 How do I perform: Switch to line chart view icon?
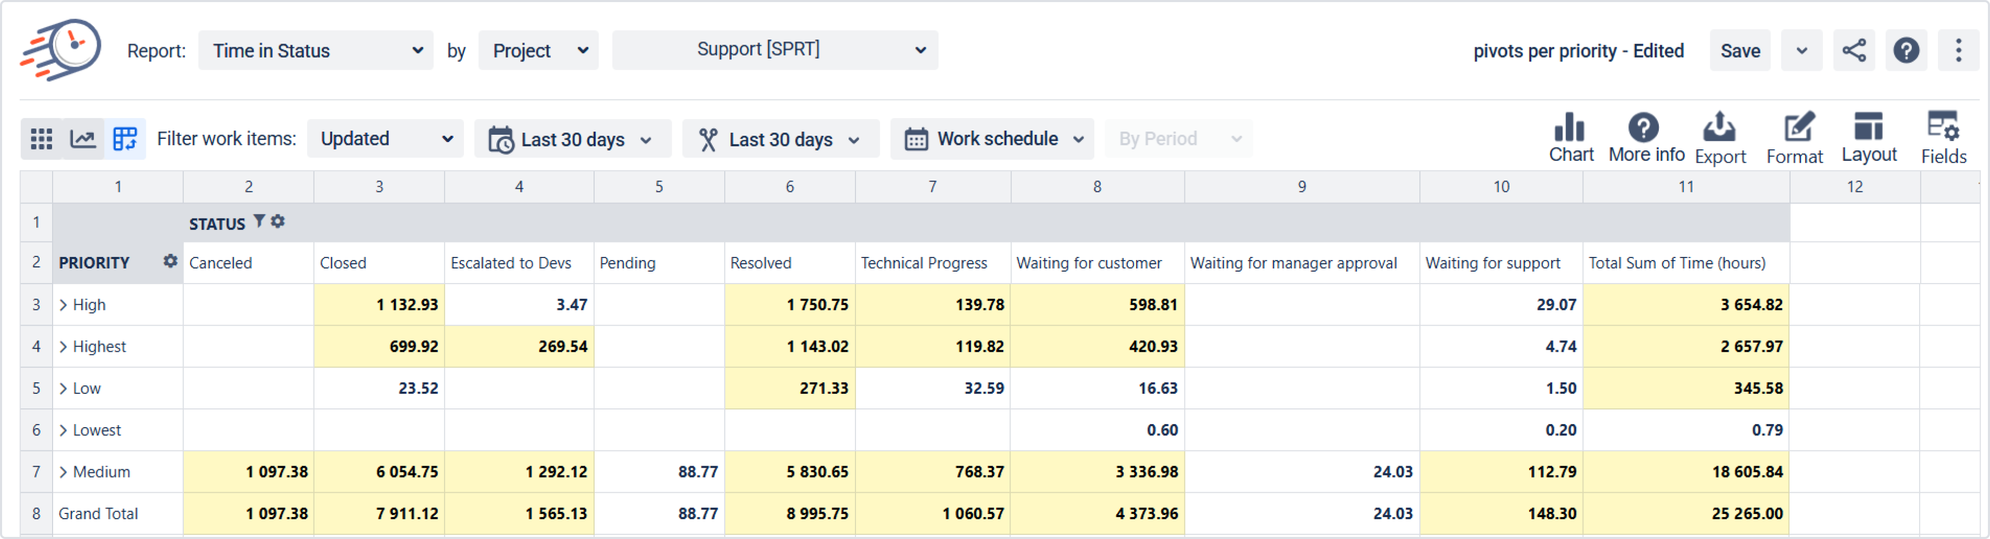[83, 139]
